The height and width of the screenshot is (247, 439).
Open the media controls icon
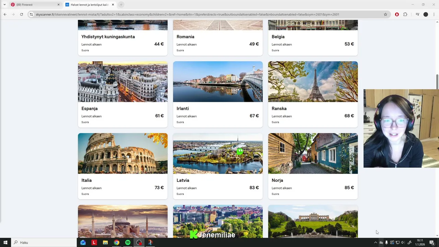[x=417, y=14]
